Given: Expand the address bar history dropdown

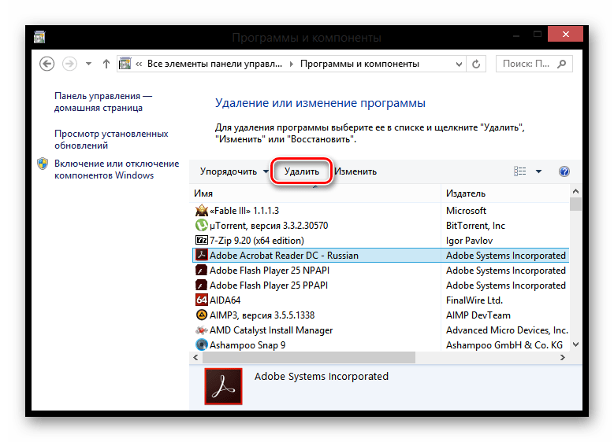Looking at the screenshot, I should [459, 64].
